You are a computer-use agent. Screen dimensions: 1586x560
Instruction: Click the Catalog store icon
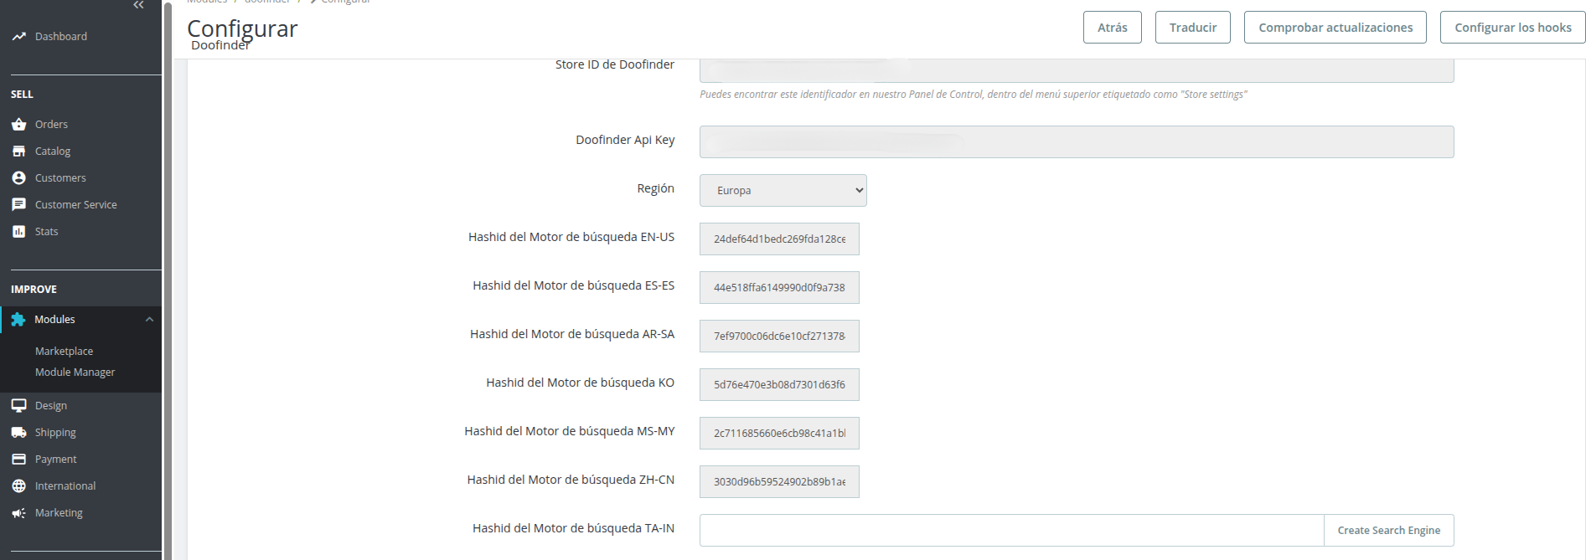pyautogui.click(x=18, y=152)
